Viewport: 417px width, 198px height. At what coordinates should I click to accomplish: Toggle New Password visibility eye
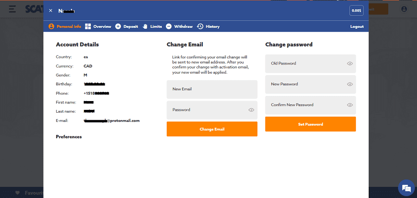point(350,84)
